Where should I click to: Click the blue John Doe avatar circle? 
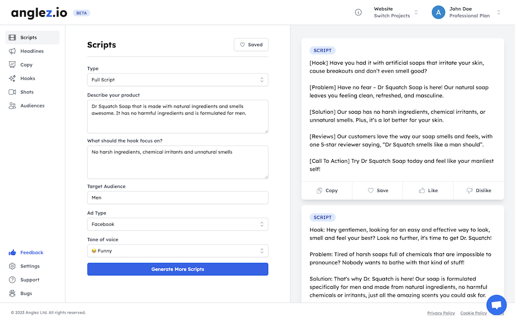[x=438, y=12]
